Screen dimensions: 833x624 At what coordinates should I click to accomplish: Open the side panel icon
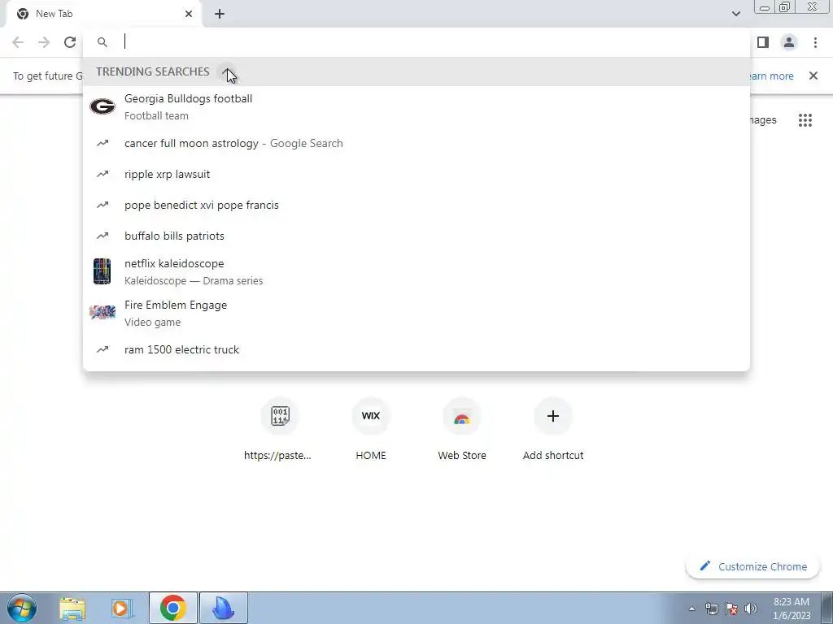(x=763, y=42)
